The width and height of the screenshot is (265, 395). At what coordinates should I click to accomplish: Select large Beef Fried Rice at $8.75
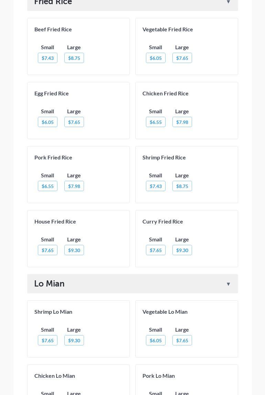[x=74, y=58]
